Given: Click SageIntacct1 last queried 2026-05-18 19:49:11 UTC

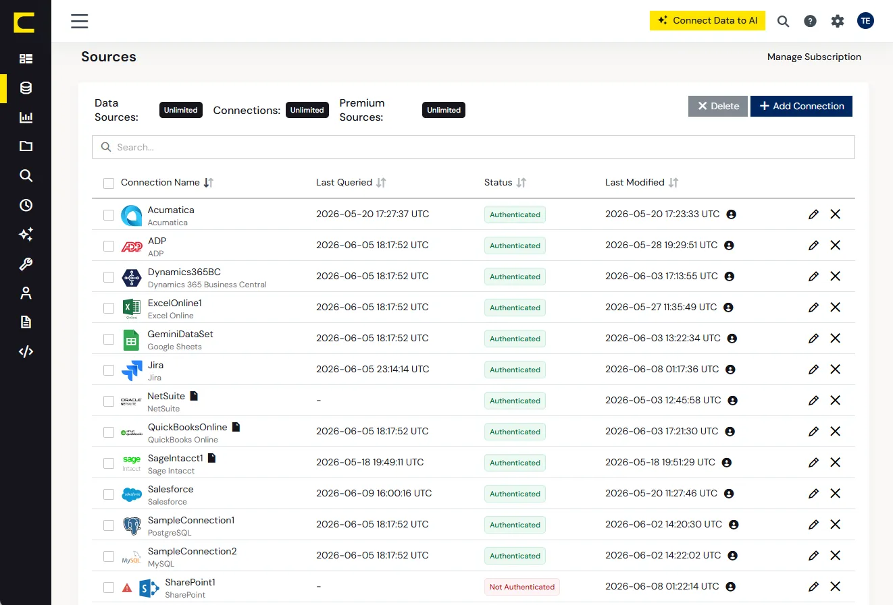Looking at the screenshot, I should [370, 462].
